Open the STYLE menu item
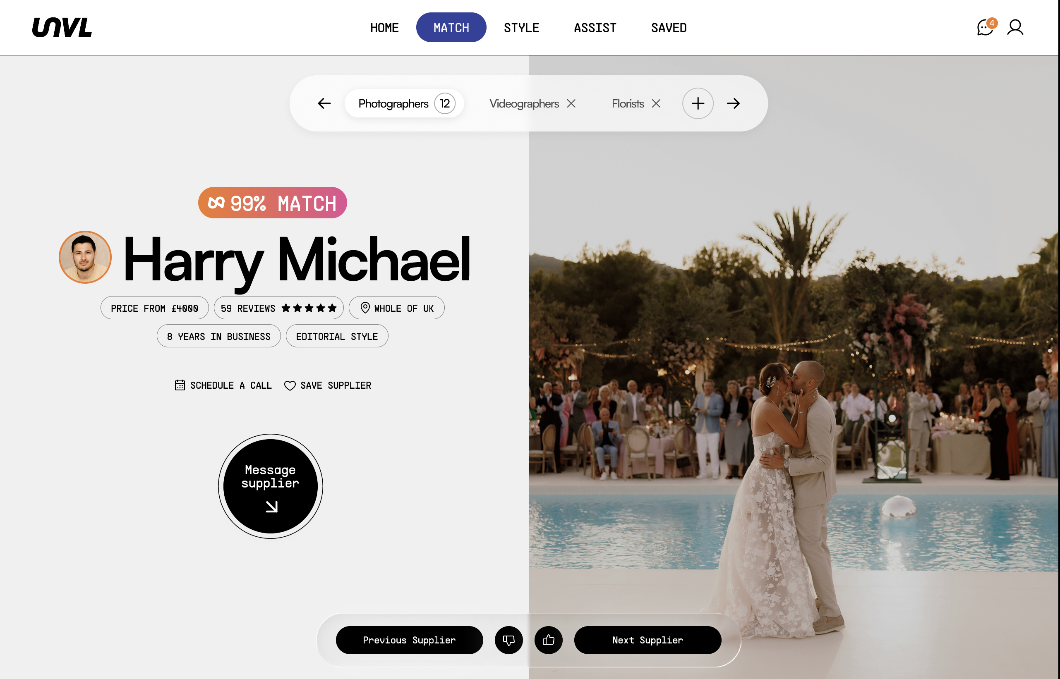The image size is (1060, 679). click(x=521, y=28)
